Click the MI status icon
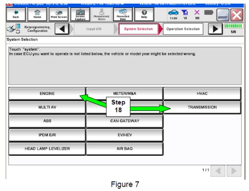The height and width of the screenshot is (191, 249). click(x=197, y=14)
